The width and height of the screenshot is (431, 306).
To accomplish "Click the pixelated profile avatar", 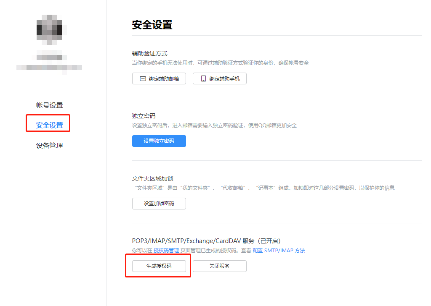I will click(x=50, y=29).
